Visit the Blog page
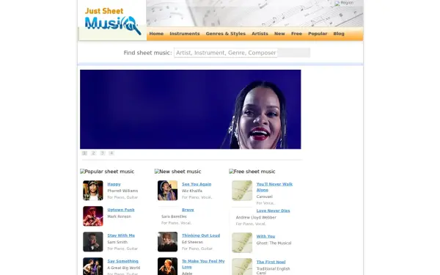Image resolution: width=440 pixels, height=275 pixels. pos(339,34)
